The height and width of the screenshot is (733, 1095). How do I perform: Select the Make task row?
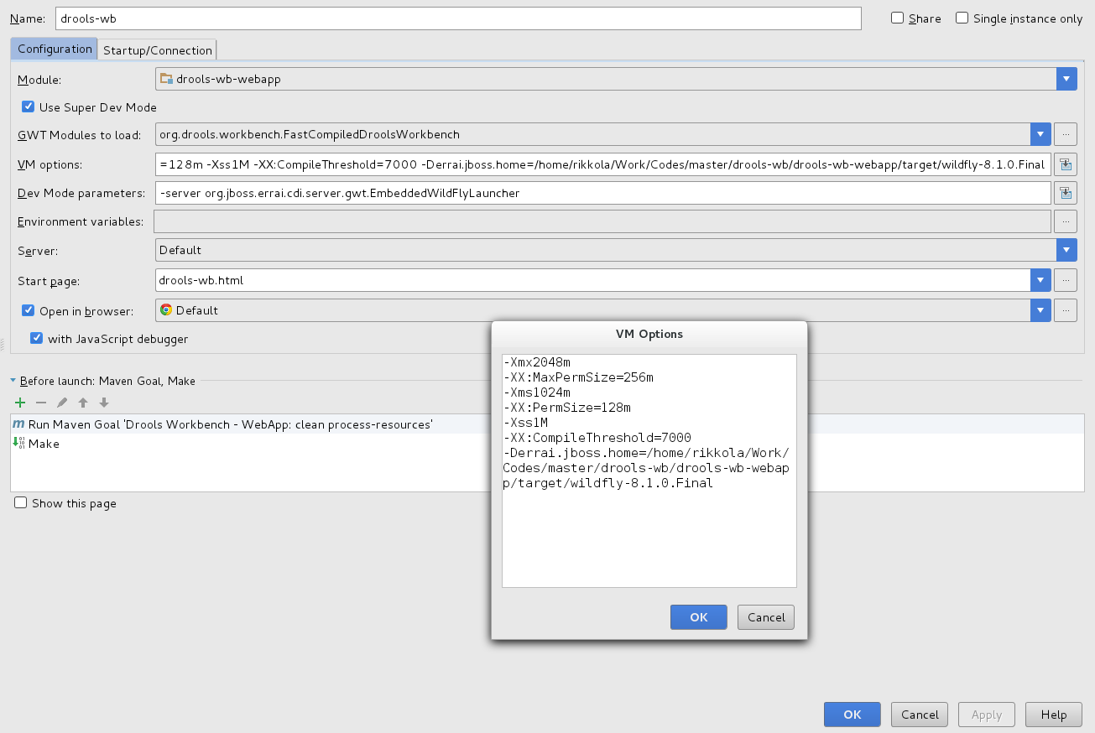coord(250,444)
